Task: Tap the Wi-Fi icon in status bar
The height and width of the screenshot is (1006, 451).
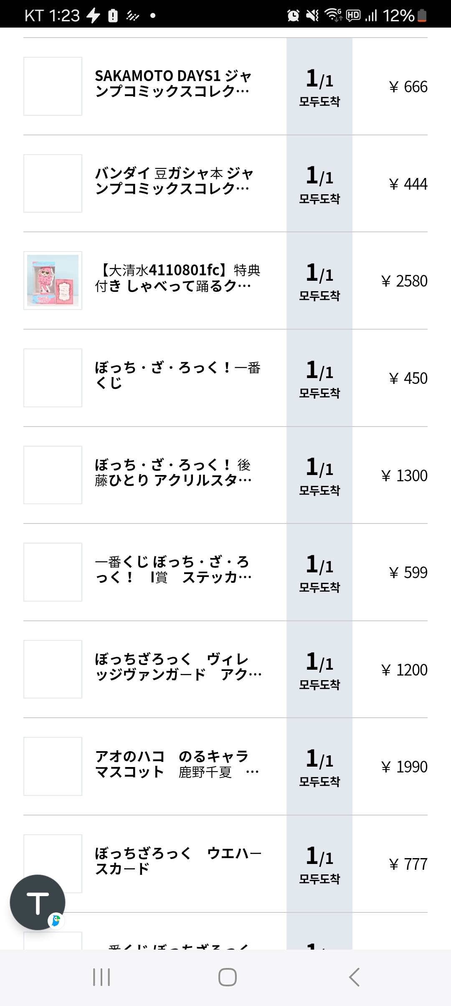Action: pos(333,15)
